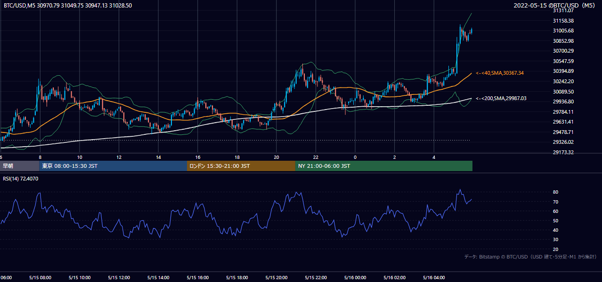Click price axis label 30089.50
The image size is (602, 282).
[x=563, y=92]
